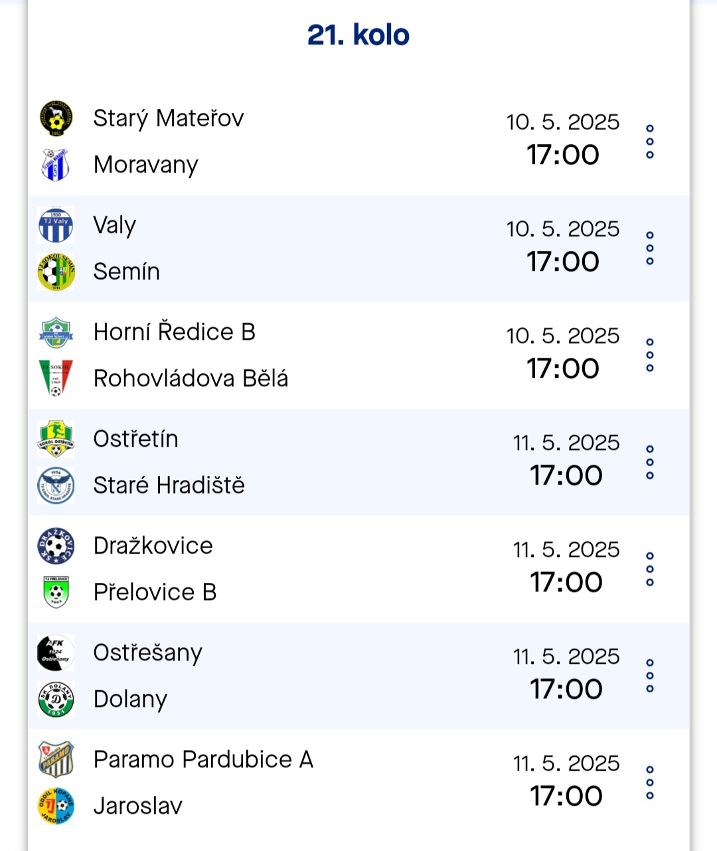Show more options for Paramo Pardubice match
717x851 pixels.
coord(650,783)
